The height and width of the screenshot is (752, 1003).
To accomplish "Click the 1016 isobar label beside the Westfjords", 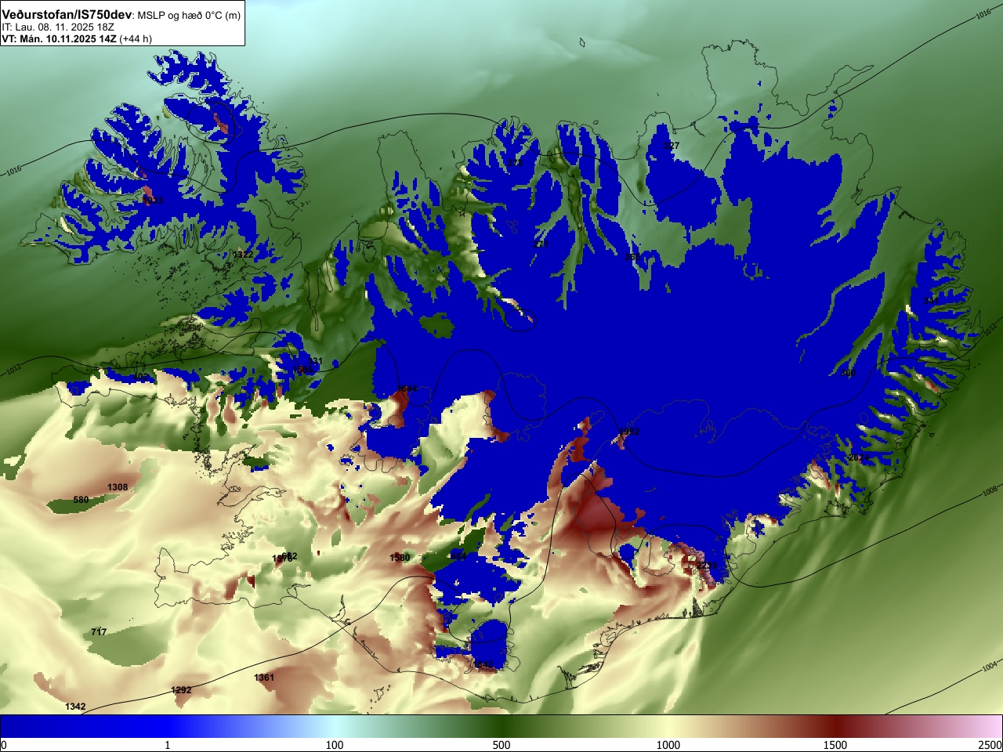I will (12, 170).
